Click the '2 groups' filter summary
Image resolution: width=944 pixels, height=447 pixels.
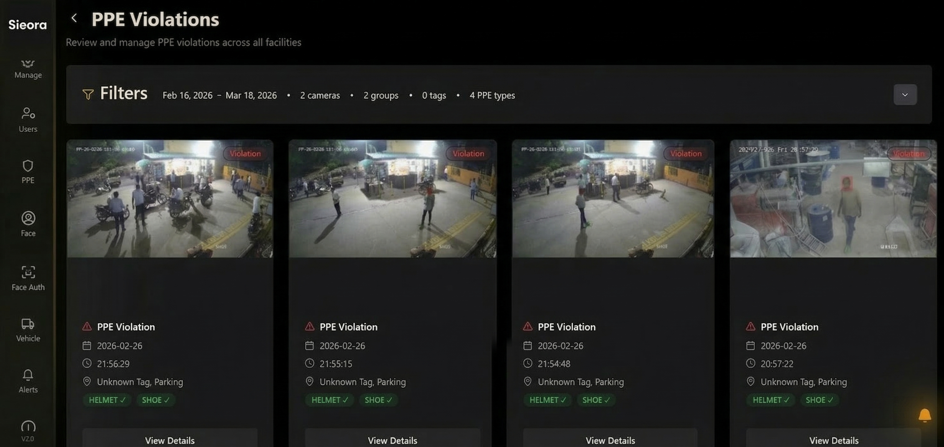tap(381, 95)
